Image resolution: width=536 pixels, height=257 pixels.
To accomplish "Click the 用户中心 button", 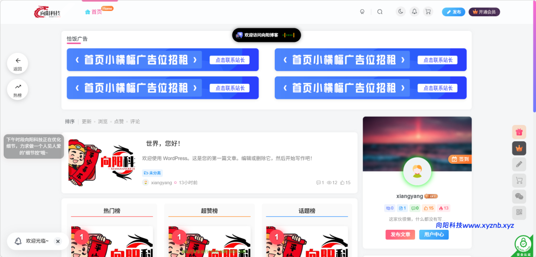I will coord(434,234).
